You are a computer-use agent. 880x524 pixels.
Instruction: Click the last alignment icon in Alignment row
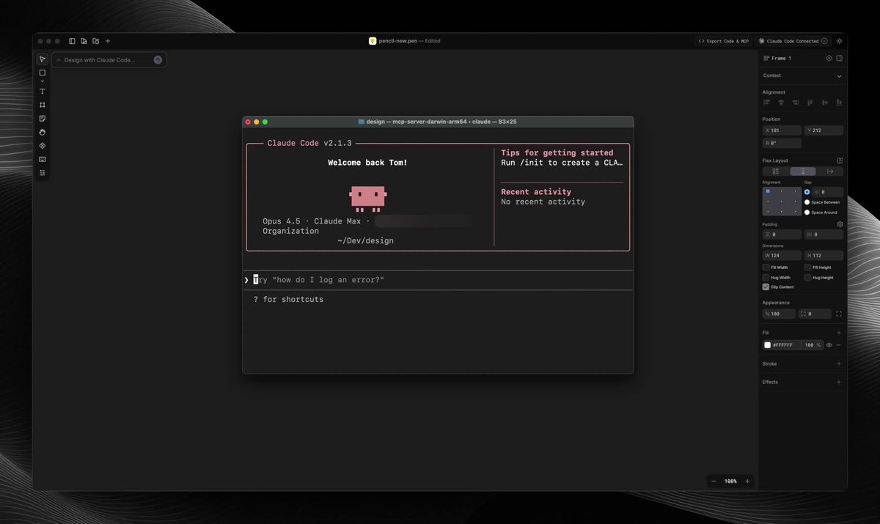click(x=839, y=103)
